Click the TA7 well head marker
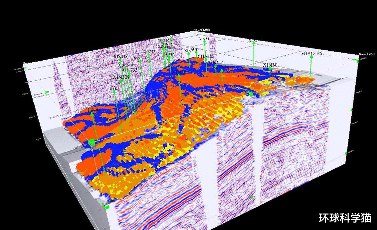 coord(114,92)
